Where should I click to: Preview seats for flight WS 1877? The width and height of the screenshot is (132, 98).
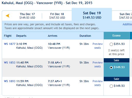98,46
